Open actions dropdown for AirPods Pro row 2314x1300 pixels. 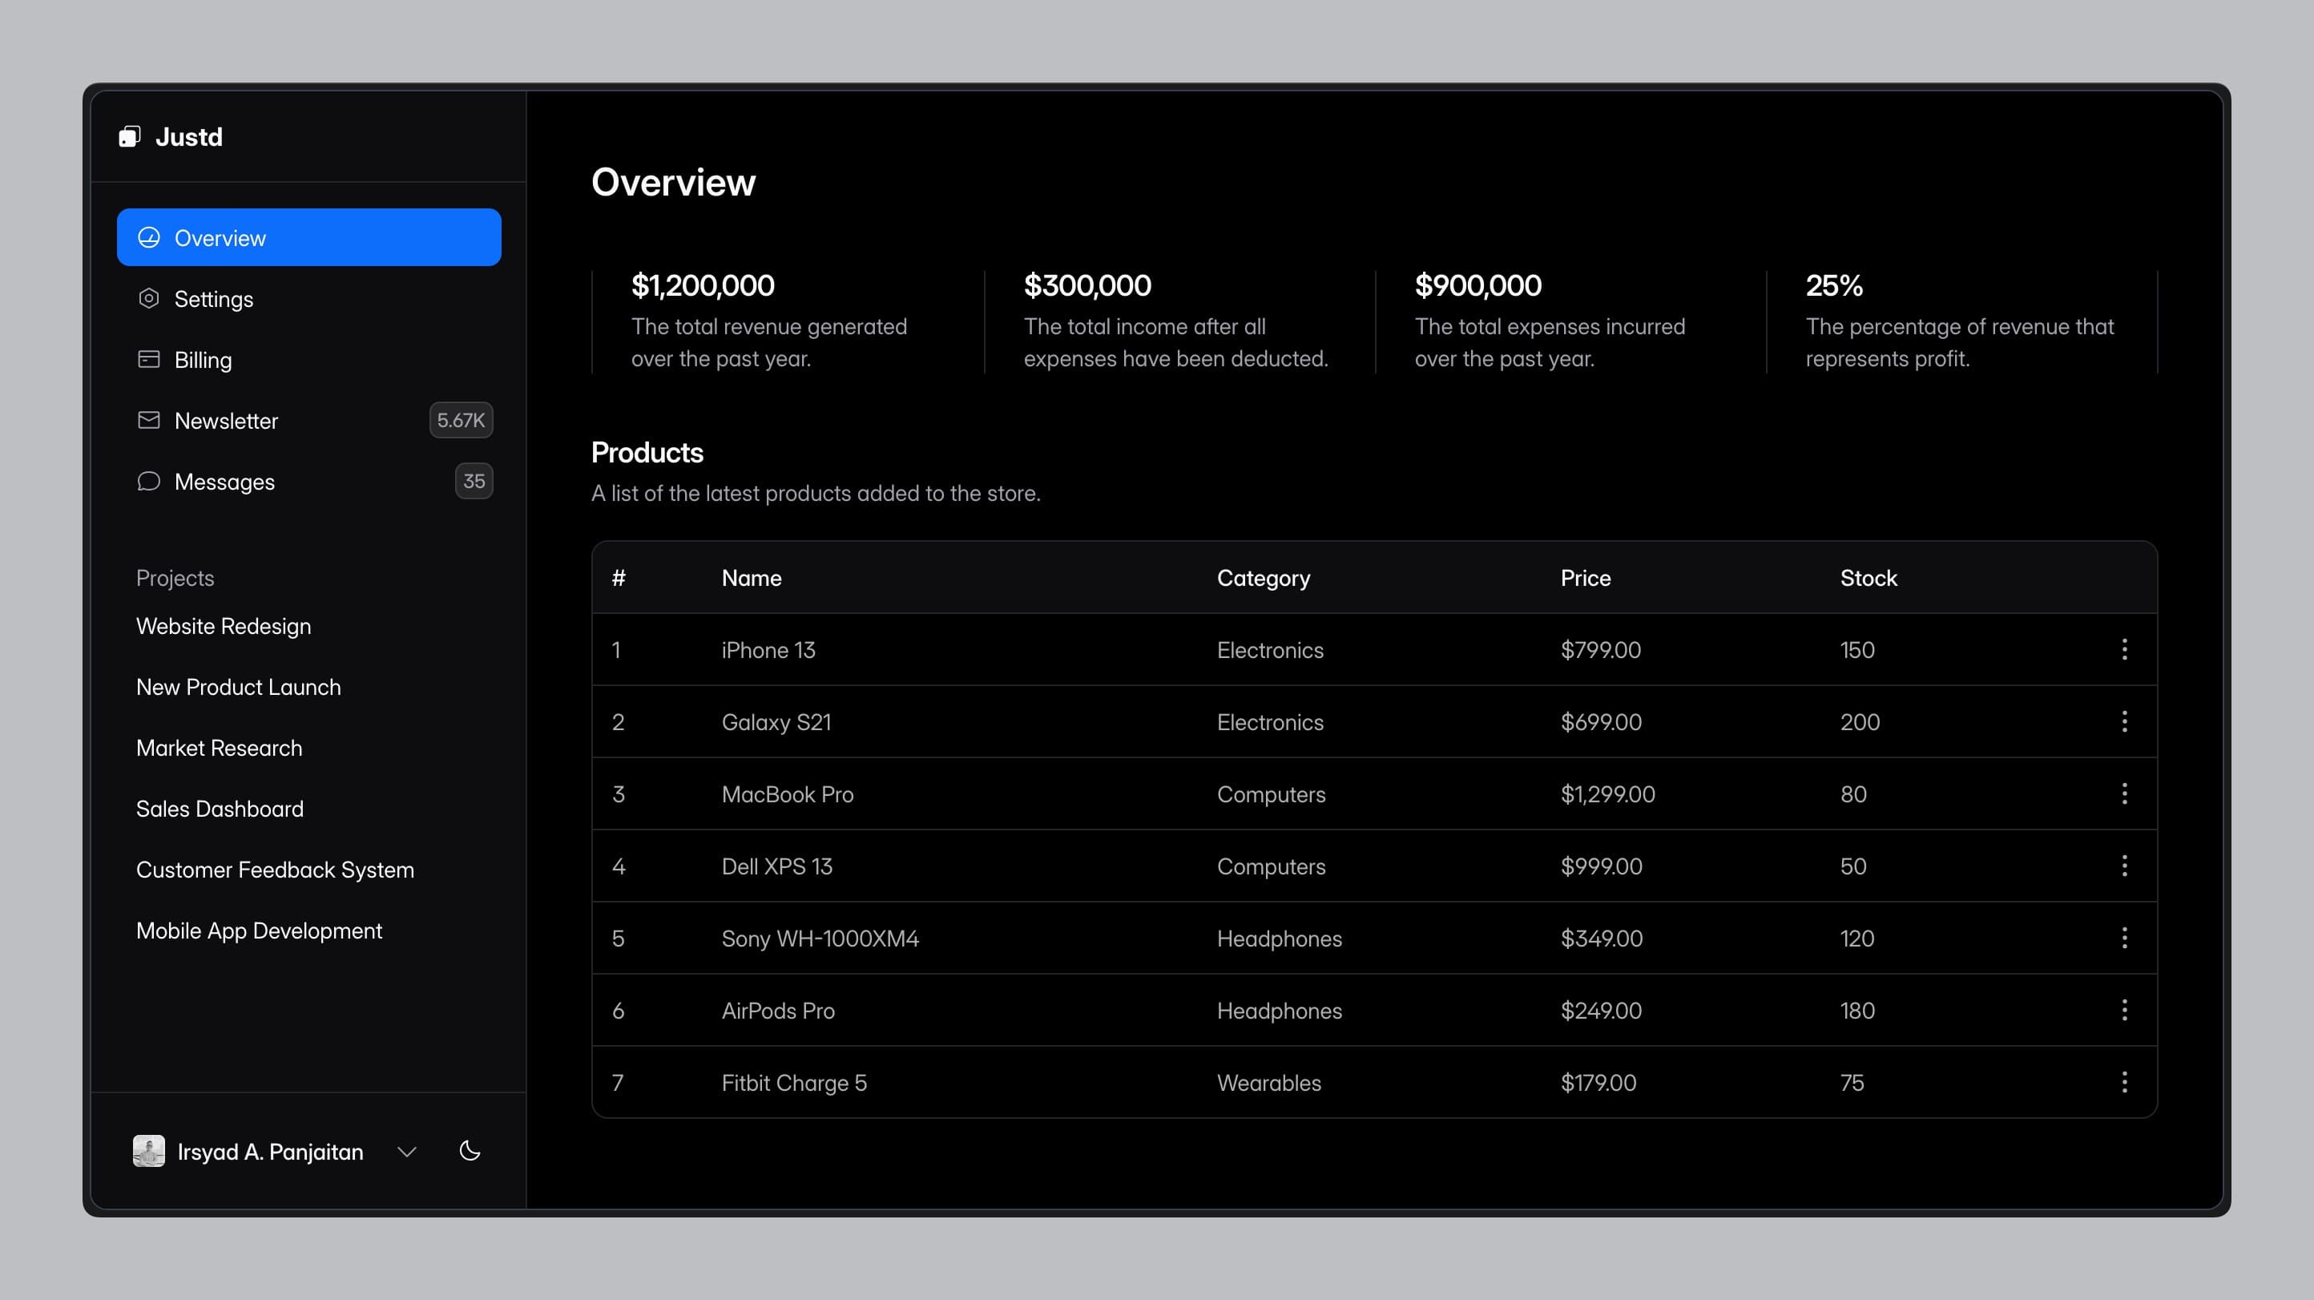tap(2123, 1010)
